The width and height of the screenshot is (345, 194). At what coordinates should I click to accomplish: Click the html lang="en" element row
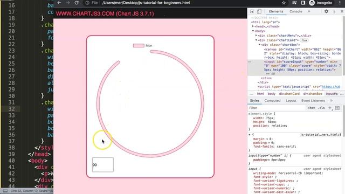point(265,22)
